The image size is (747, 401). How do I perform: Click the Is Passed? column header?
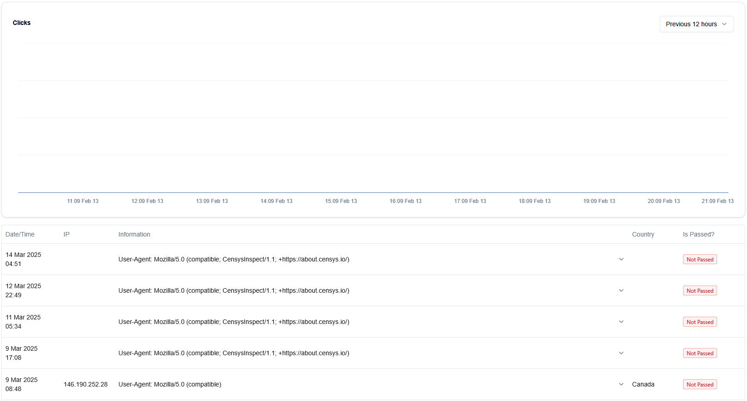pyautogui.click(x=698, y=234)
